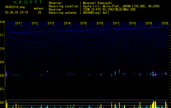Click the 0.8 frequency axis label
This screenshot has width=171, height=108.
click(x=2, y=76)
